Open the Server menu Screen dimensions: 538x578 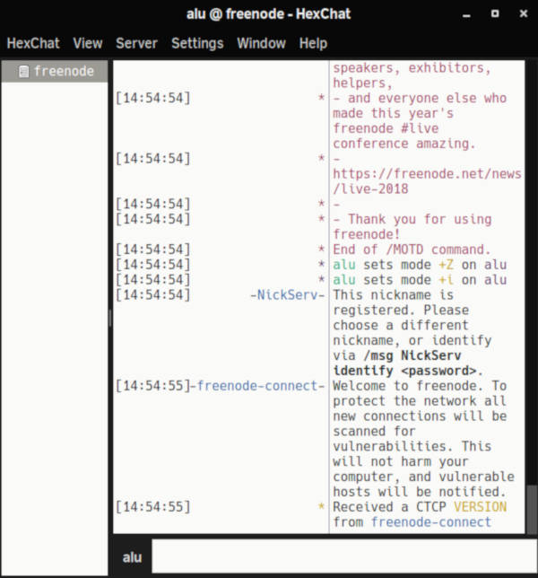tap(136, 43)
